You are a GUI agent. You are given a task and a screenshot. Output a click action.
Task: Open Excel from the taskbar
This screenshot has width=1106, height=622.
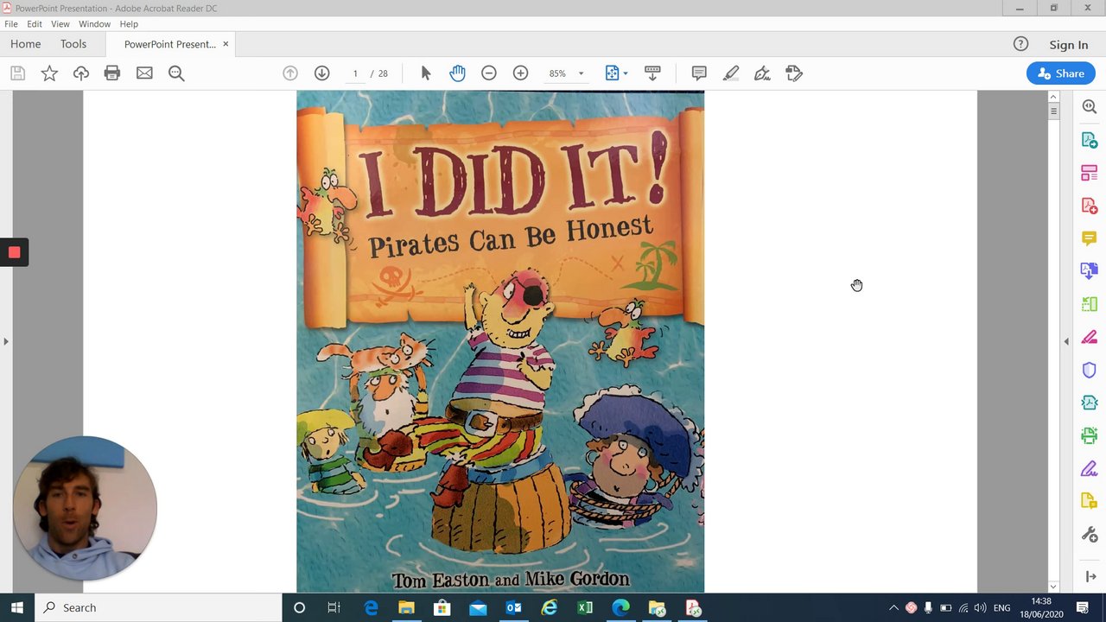585,608
